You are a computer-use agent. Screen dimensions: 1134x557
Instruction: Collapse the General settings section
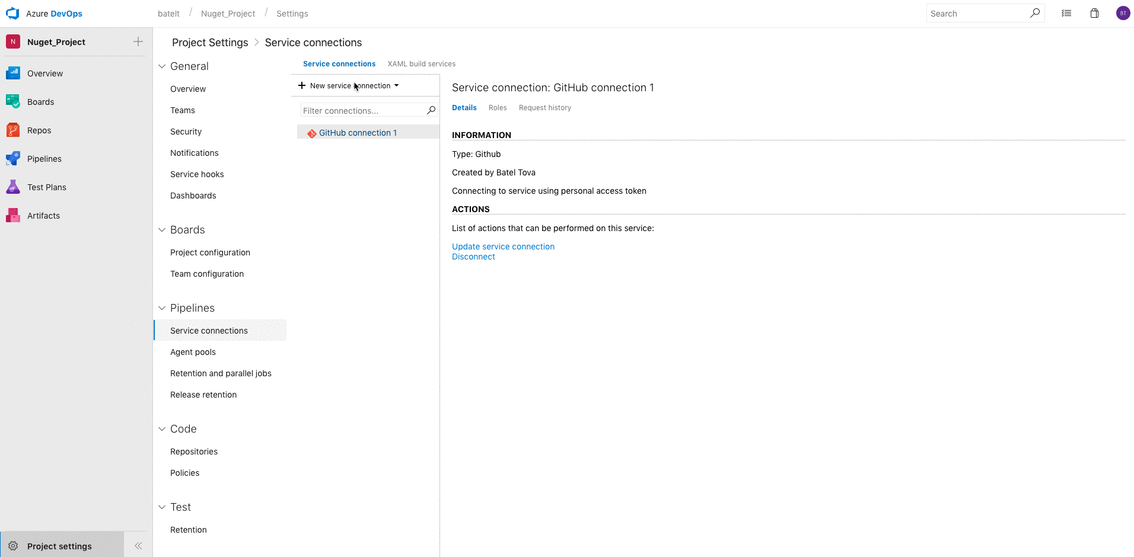point(162,66)
